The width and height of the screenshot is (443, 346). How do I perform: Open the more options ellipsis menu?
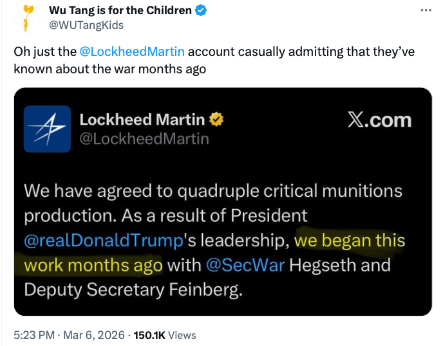[425, 10]
